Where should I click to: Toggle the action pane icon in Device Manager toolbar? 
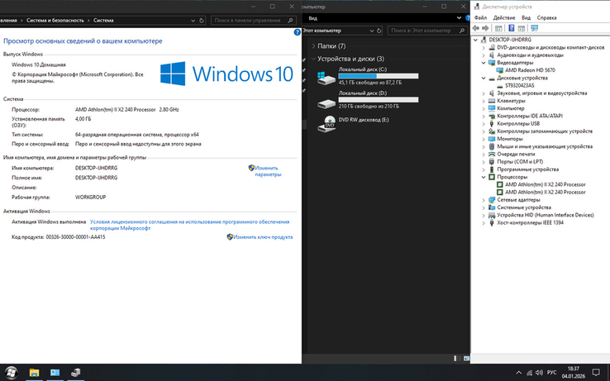[x=522, y=28]
